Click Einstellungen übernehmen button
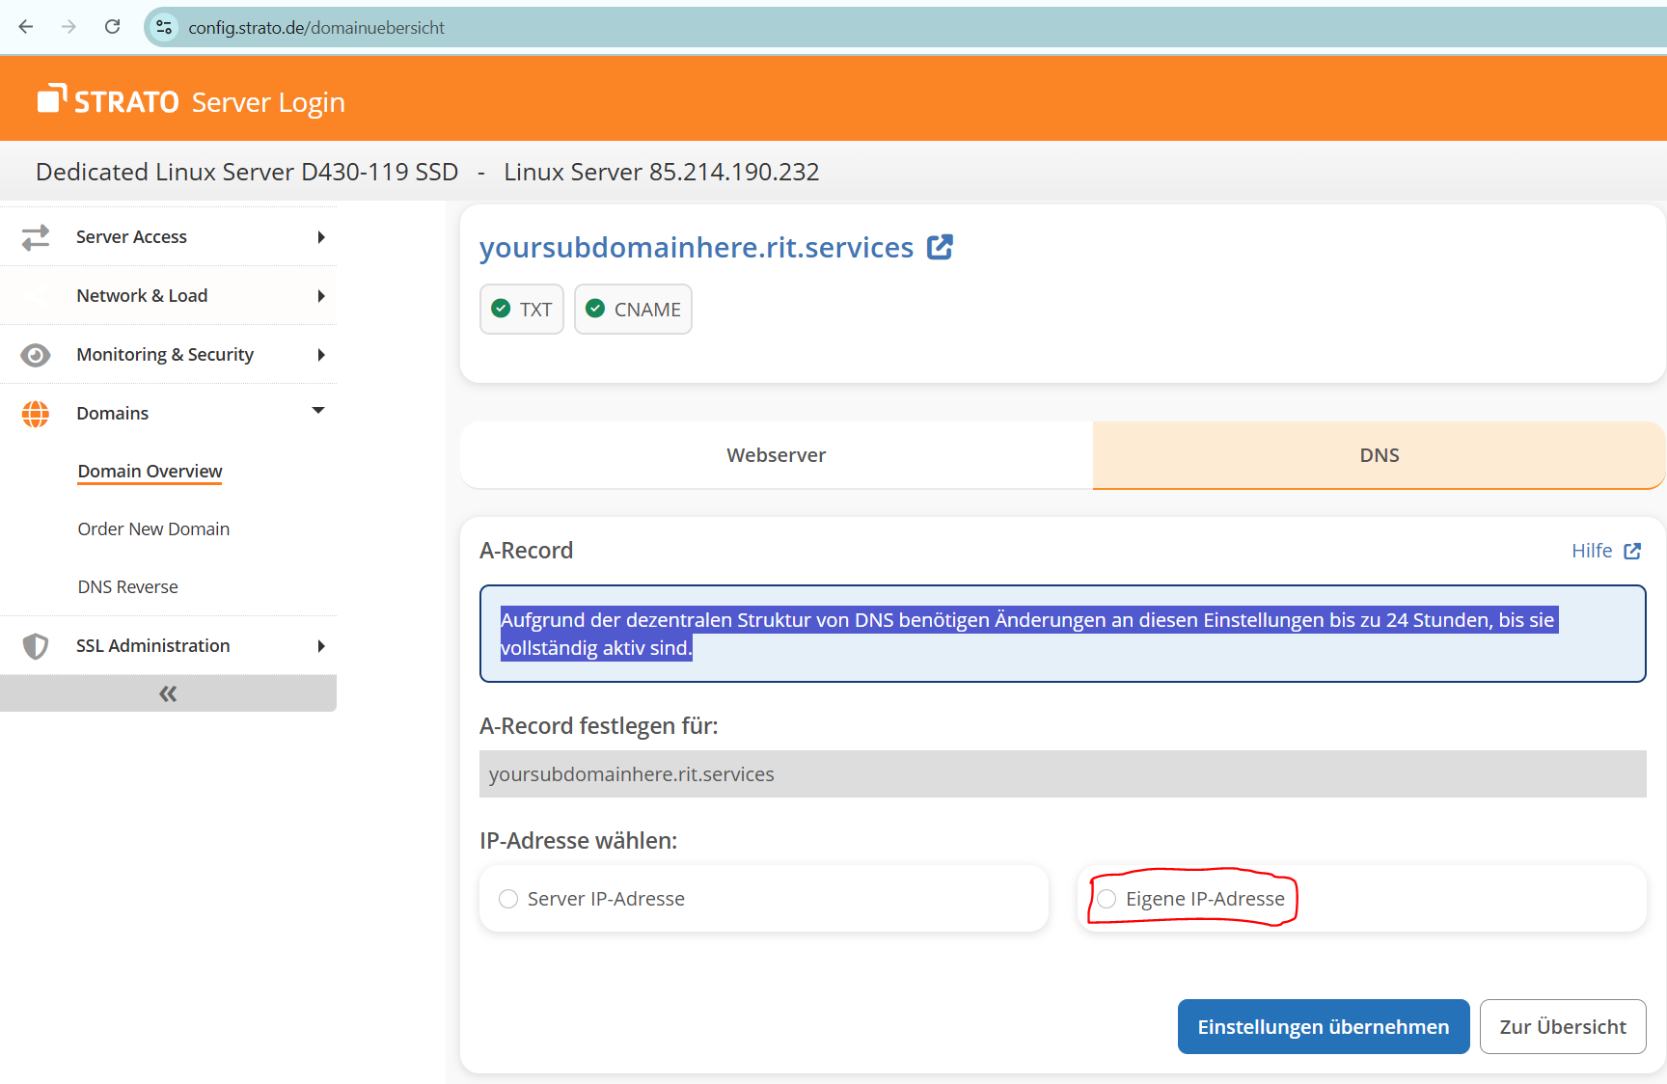Image resolution: width=1667 pixels, height=1084 pixels. pos(1324,1027)
